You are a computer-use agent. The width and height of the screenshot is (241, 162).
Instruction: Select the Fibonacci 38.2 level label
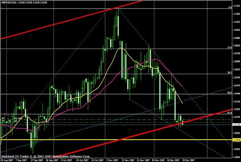pyautogui.click(x=230, y=73)
